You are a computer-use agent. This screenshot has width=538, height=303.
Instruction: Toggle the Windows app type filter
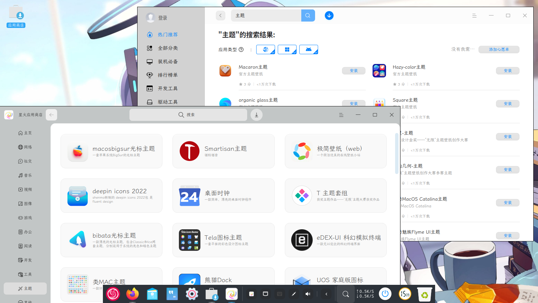[x=287, y=49]
